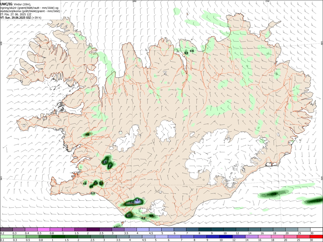Click the 3.9 precipitation value on the map
Viewport: 323px width, 242px height.
[104, 162]
